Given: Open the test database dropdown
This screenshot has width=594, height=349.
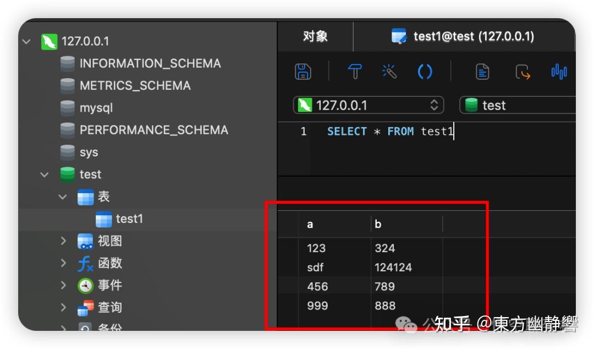Looking at the screenshot, I should click(518, 105).
